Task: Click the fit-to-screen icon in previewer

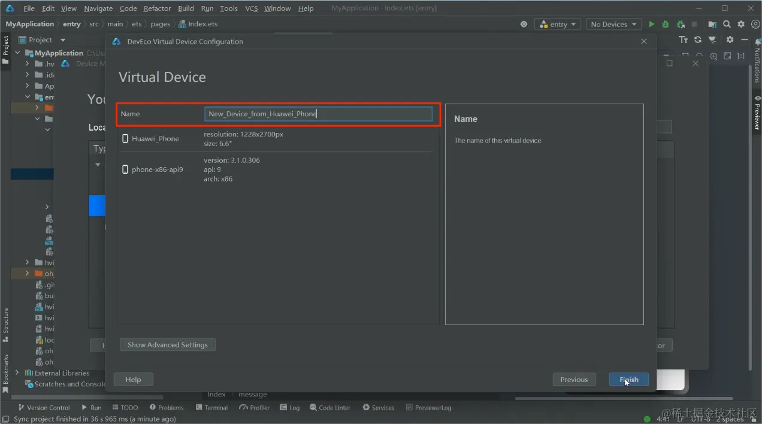Action: click(x=727, y=56)
